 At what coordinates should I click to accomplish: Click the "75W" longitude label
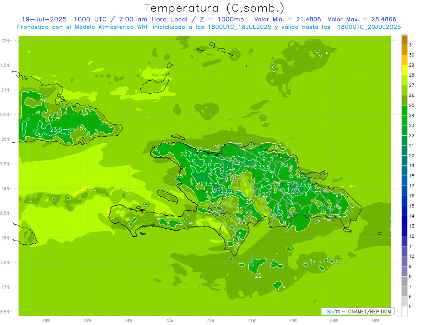point(87,320)
